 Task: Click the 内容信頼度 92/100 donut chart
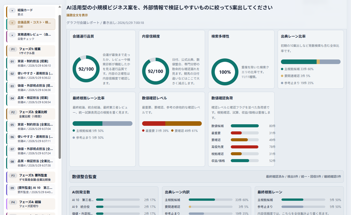(x=156, y=71)
